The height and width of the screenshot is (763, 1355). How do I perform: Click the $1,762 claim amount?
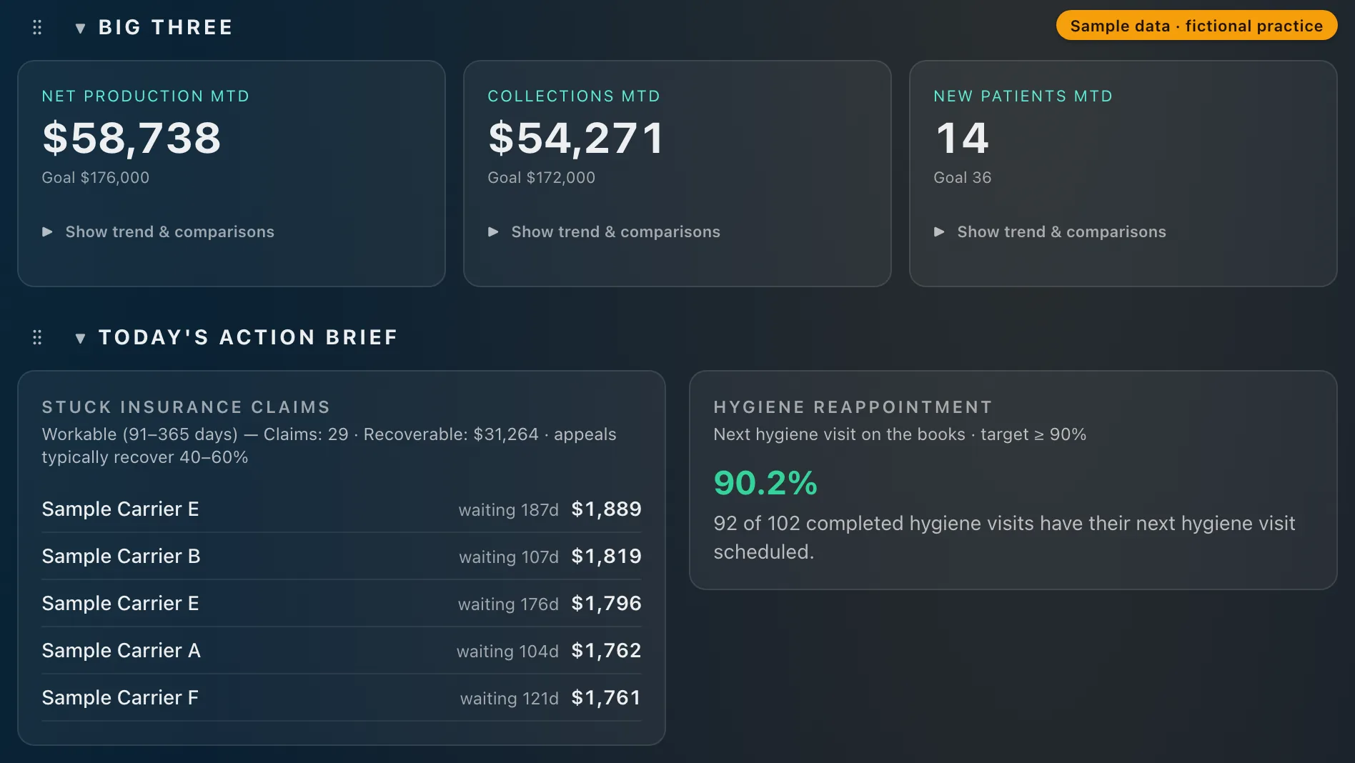607,650
